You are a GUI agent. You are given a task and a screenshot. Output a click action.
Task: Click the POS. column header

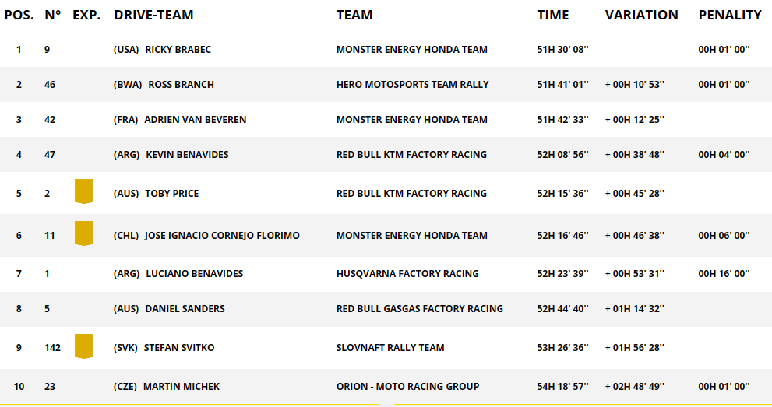[x=19, y=15]
